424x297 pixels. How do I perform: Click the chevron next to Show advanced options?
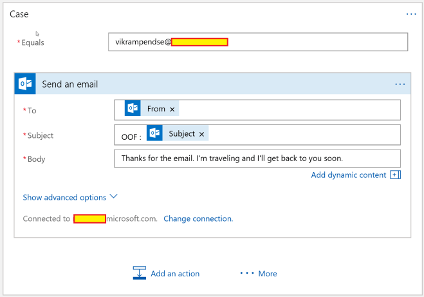(114, 197)
